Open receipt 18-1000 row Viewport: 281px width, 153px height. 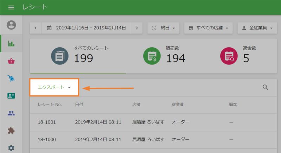(x=153, y=140)
